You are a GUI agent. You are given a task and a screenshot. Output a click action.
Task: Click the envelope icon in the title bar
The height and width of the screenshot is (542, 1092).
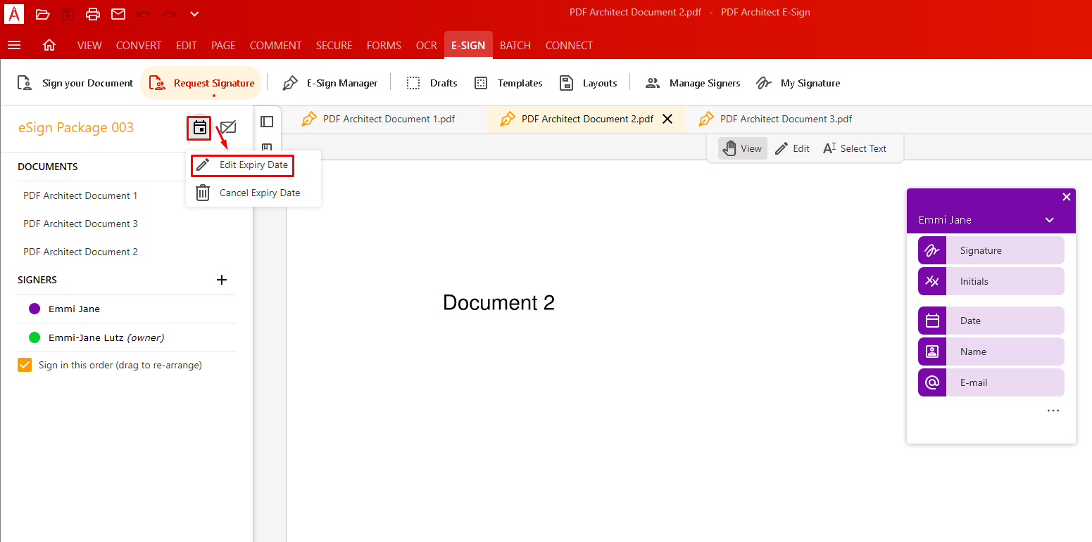118,13
